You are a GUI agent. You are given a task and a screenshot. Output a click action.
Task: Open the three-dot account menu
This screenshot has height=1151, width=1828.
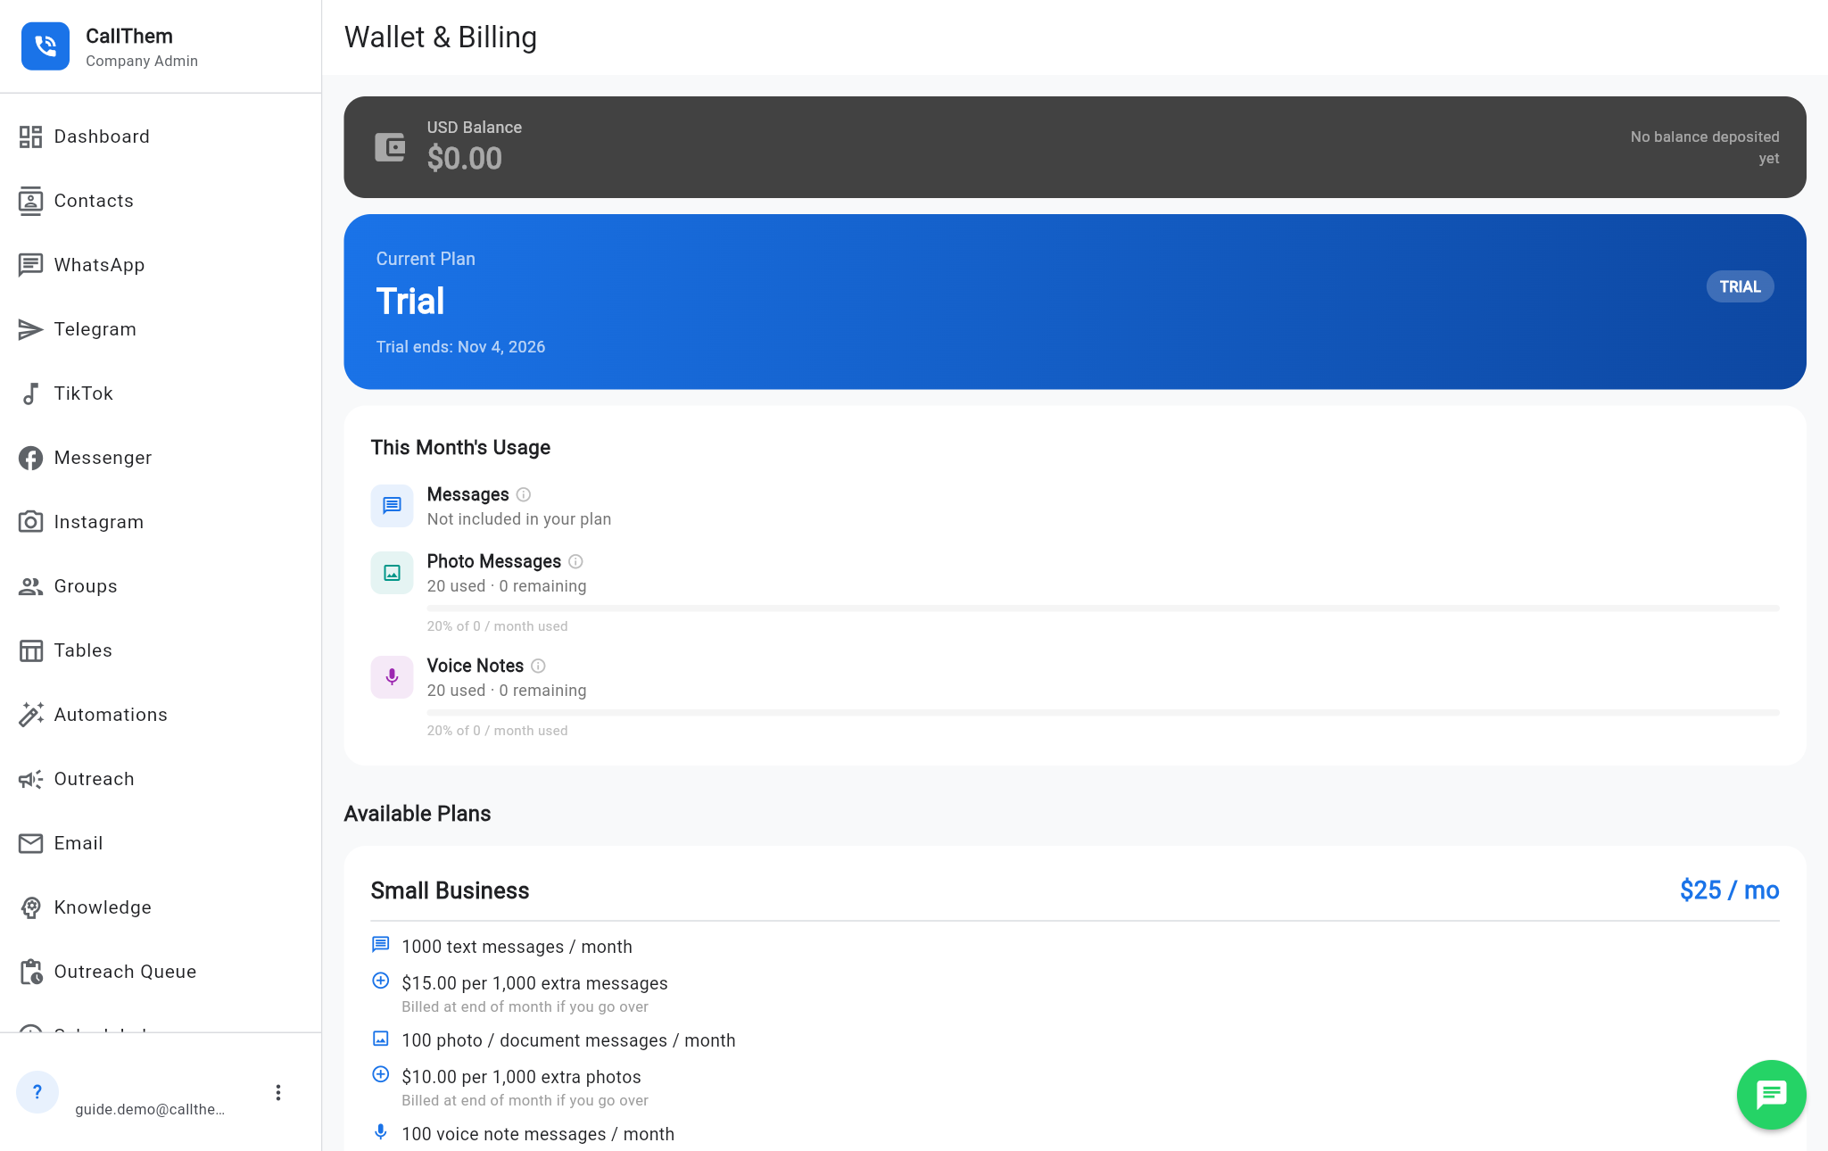point(278,1093)
